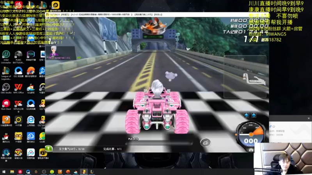This screenshot has height=175, width=312.
Task: Open the QQ游戏 desktop icon
Action: (31, 88)
